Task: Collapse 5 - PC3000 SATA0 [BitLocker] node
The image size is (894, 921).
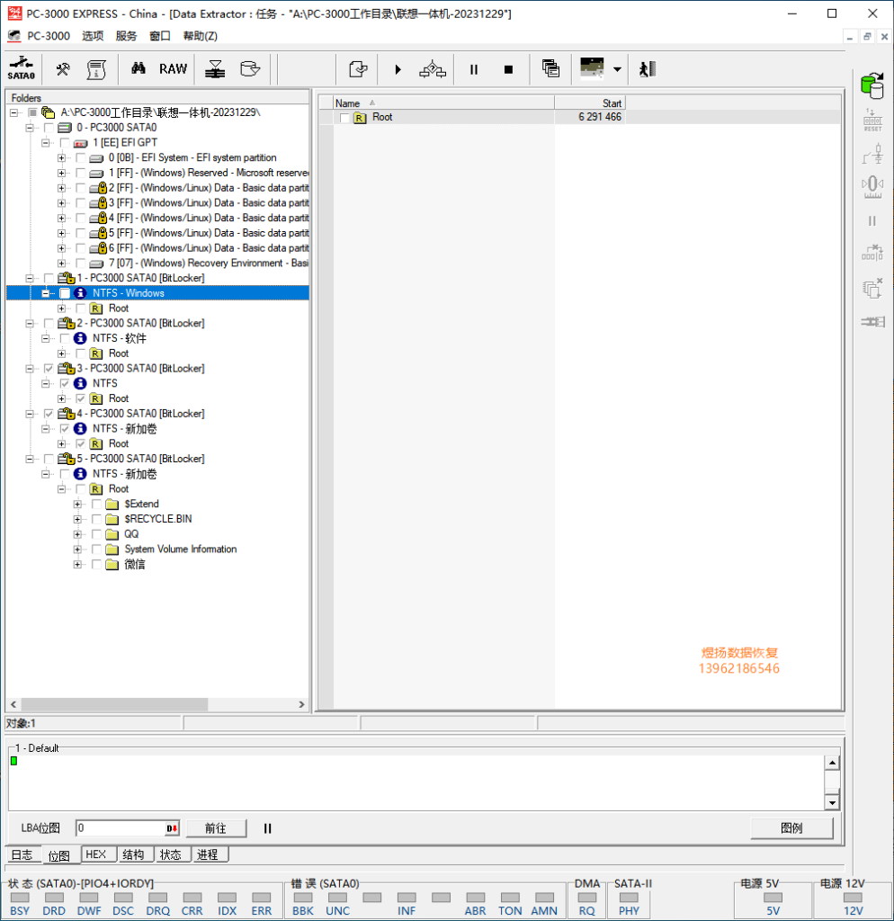Action: (30, 459)
